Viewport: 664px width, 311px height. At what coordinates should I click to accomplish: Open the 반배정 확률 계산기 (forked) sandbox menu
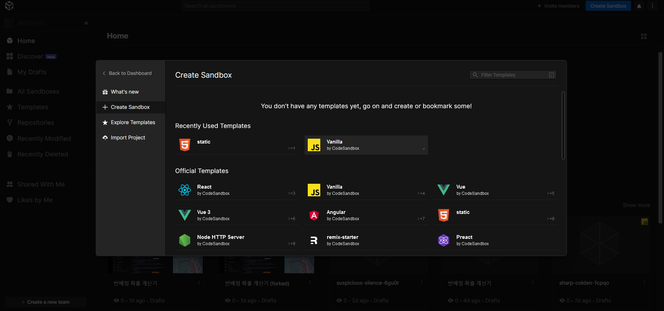pos(310,283)
